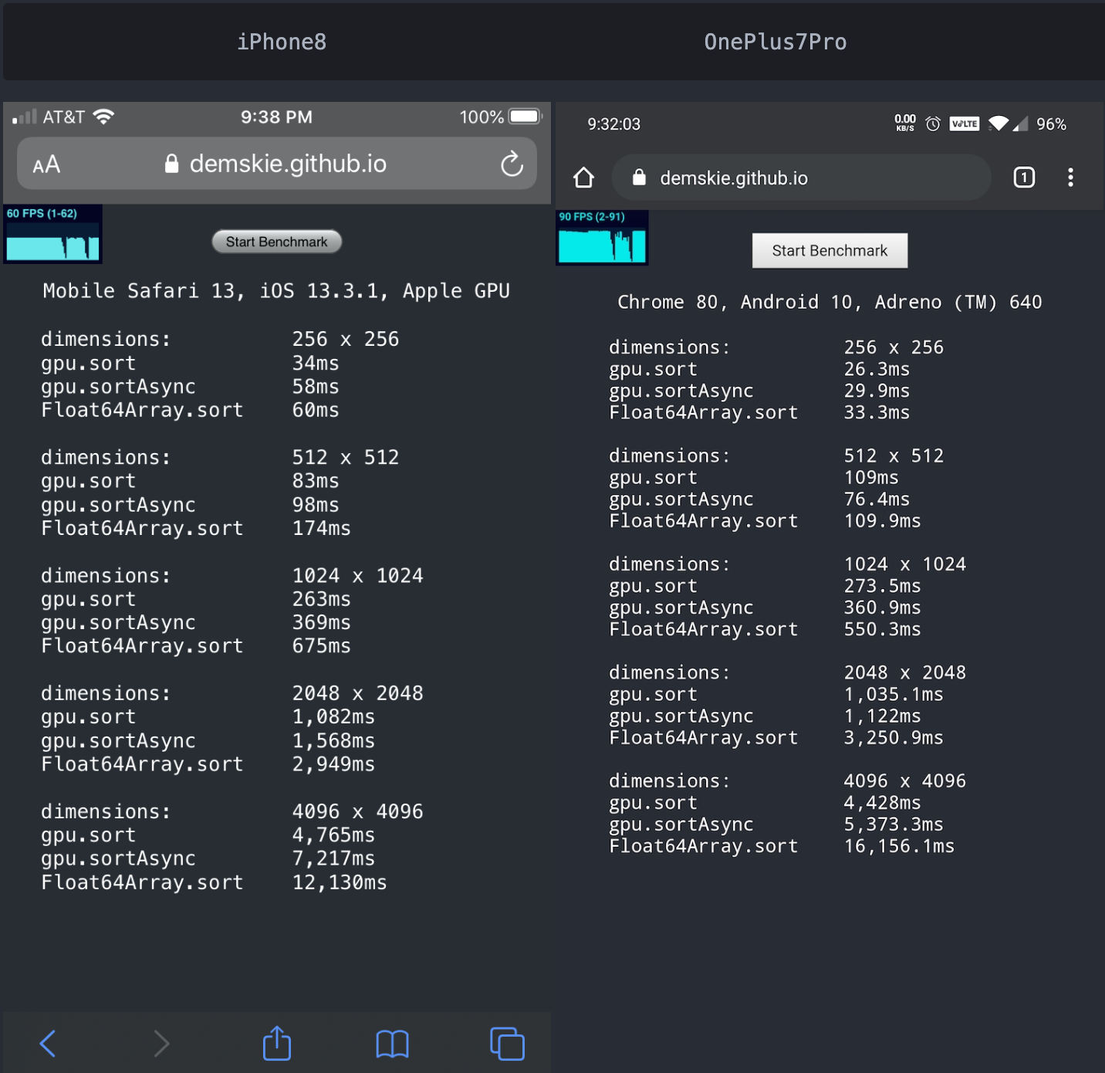Select OnePlus gpu.sort value 26.3ms
The width and height of the screenshot is (1105, 1073).
pos(877,369)
